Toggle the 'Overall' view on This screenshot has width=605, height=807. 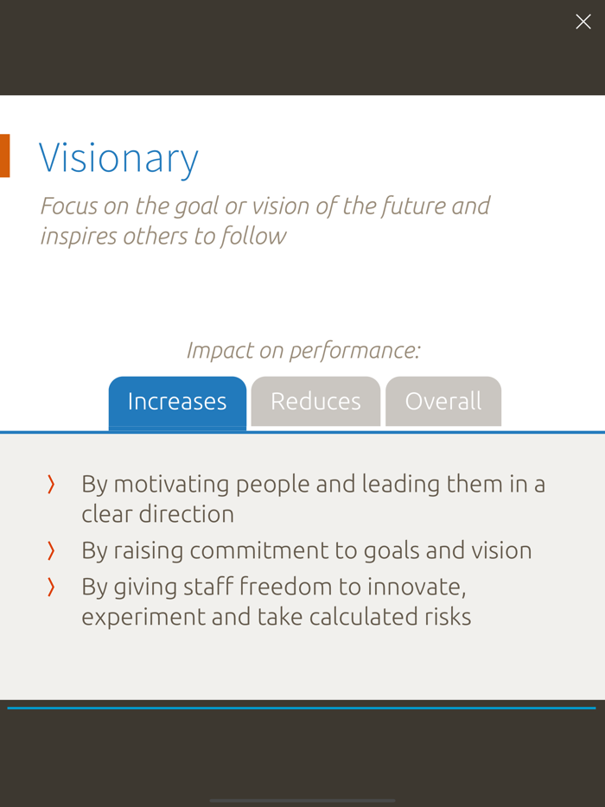pos(443,401)
